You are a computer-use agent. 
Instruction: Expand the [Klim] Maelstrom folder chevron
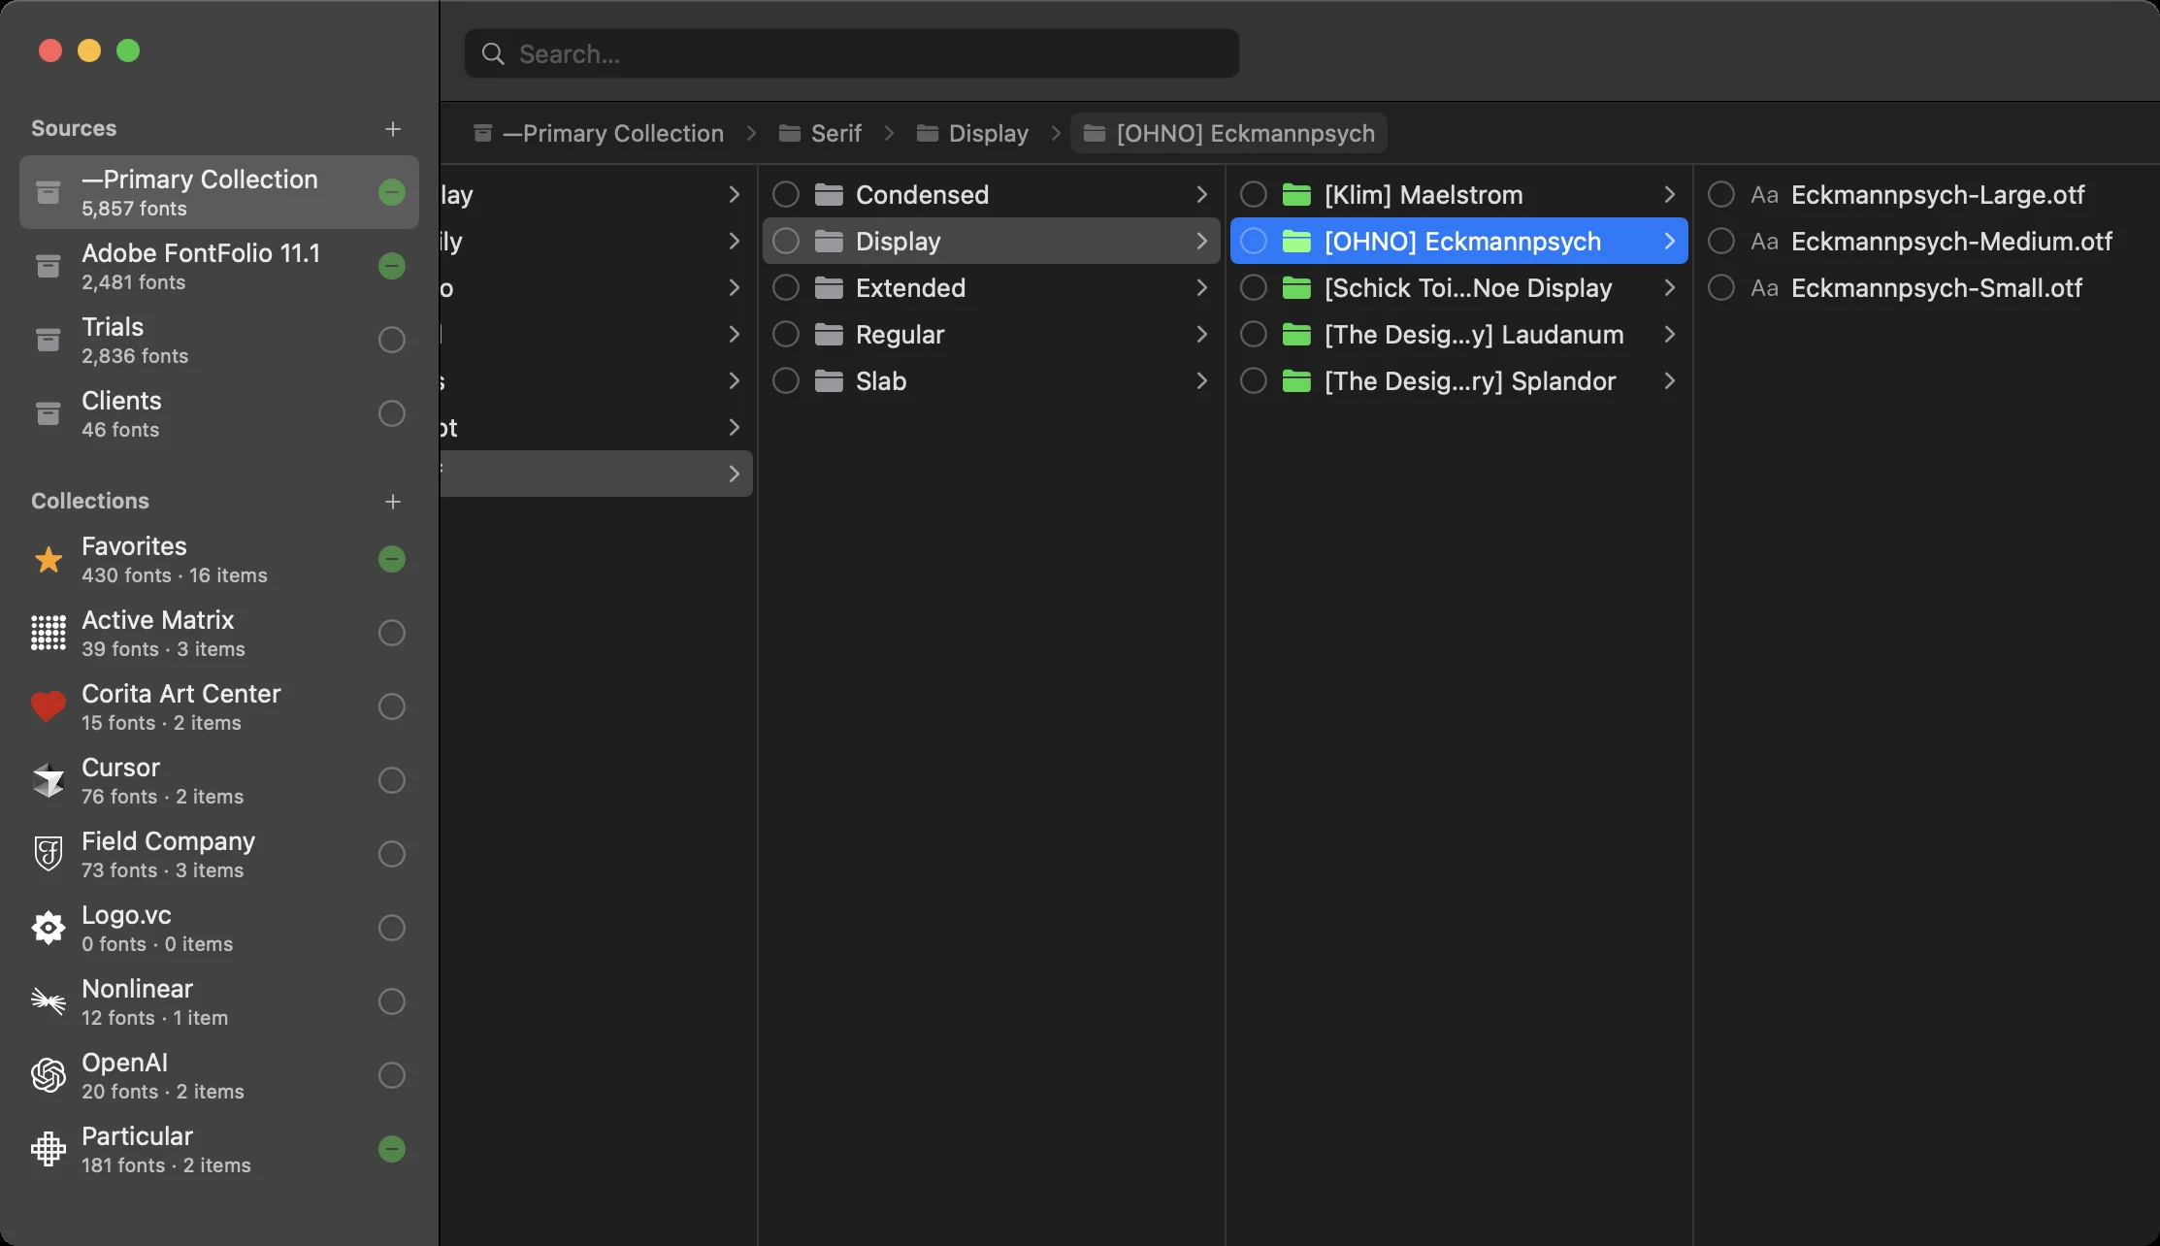[1669, 195]
